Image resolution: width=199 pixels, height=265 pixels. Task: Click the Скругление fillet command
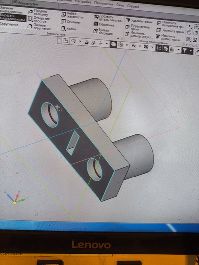pos(9,24)
